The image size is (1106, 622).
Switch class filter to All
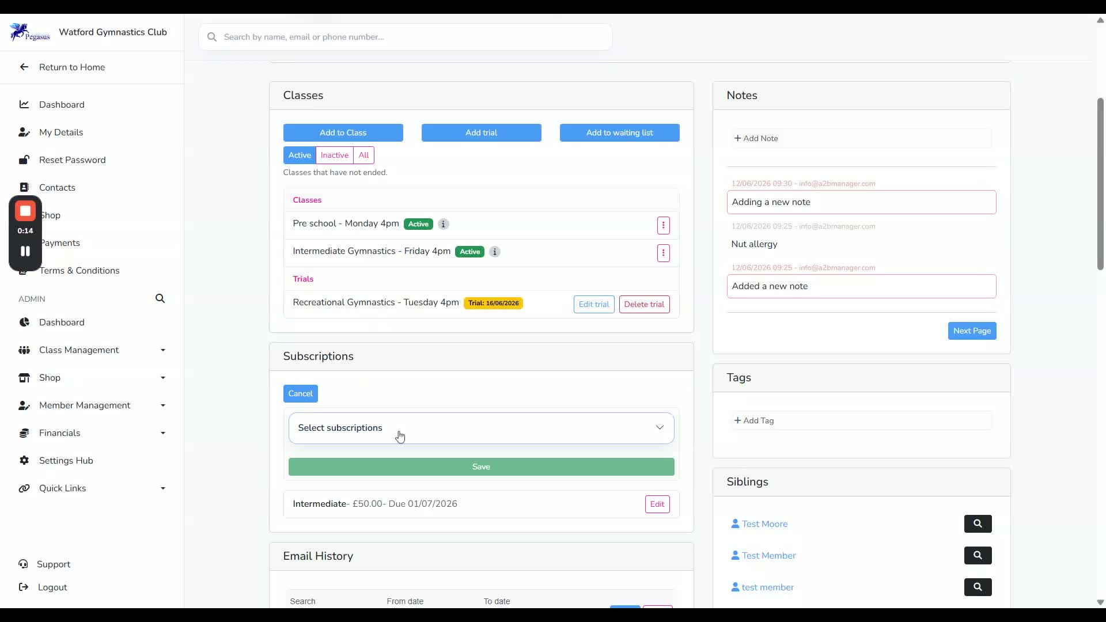363,155
